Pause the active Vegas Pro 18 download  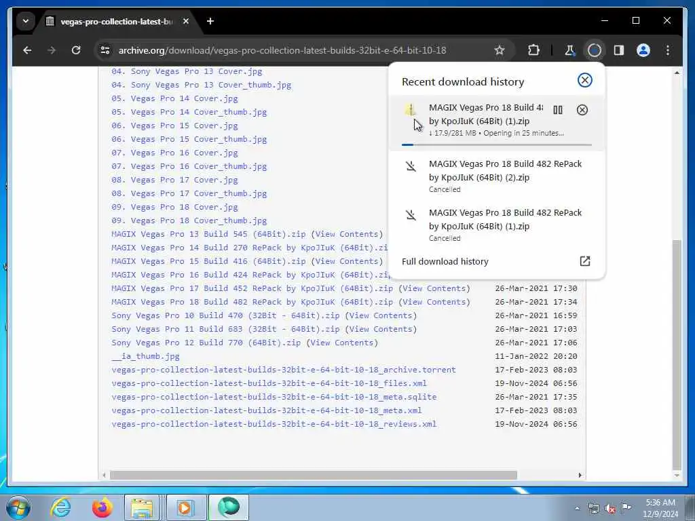[x=558, y=110]
